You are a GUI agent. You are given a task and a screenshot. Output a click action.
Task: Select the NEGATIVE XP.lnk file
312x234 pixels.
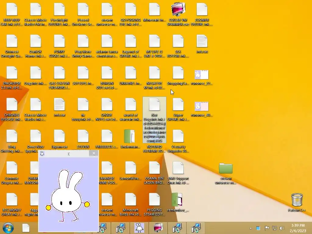click(x=154, y=78)
